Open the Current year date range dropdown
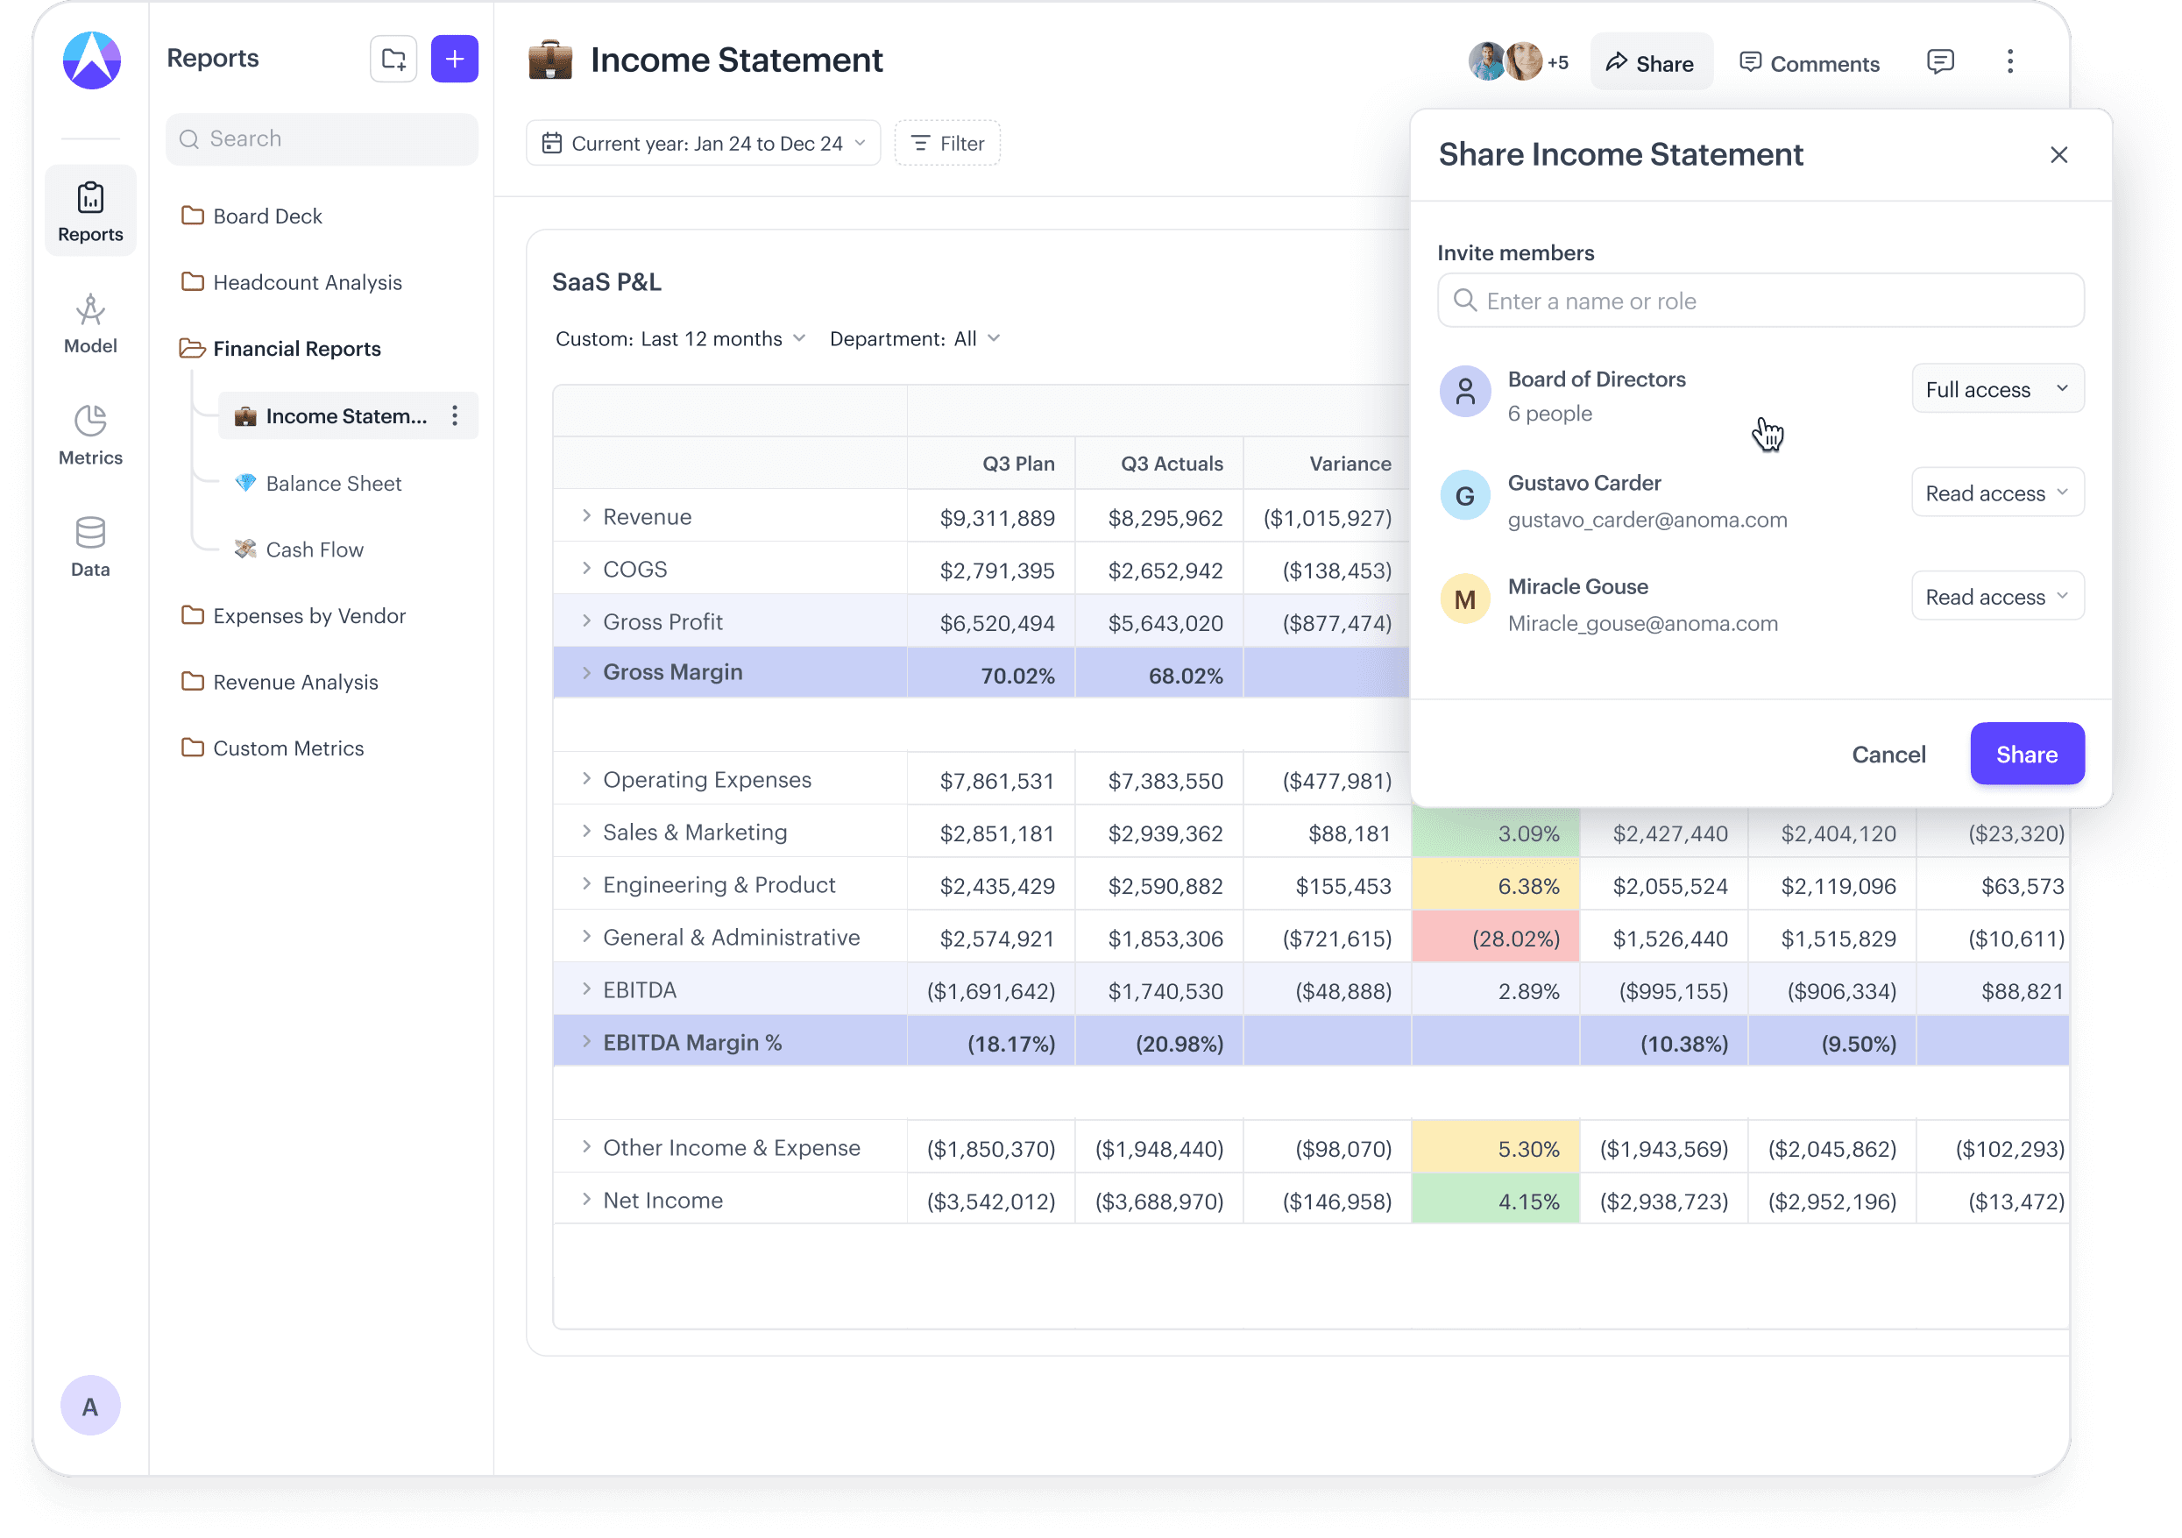 [x=702, y=144]
